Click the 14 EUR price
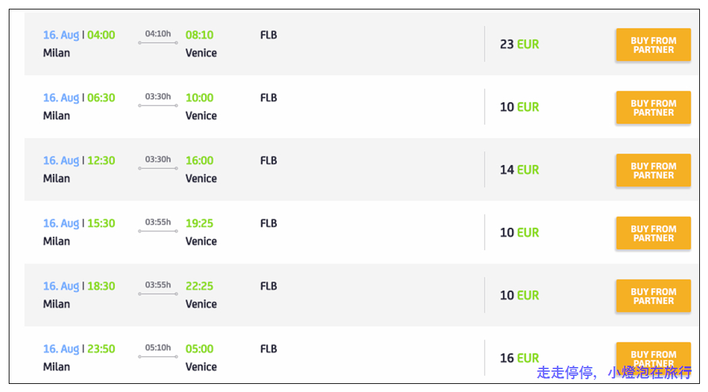The height and width of the screenshot is (392, 708). tap(519, 170)
